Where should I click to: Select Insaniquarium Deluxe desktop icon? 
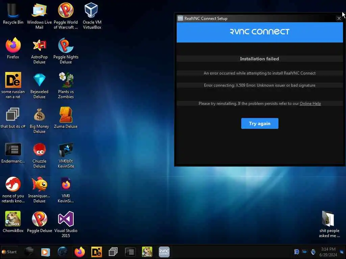pos(39,190)
